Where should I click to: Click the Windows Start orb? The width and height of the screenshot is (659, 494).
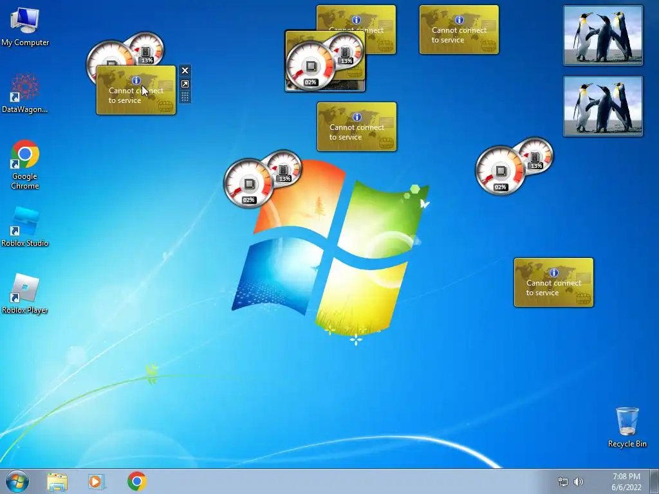(x=17, y=481)
